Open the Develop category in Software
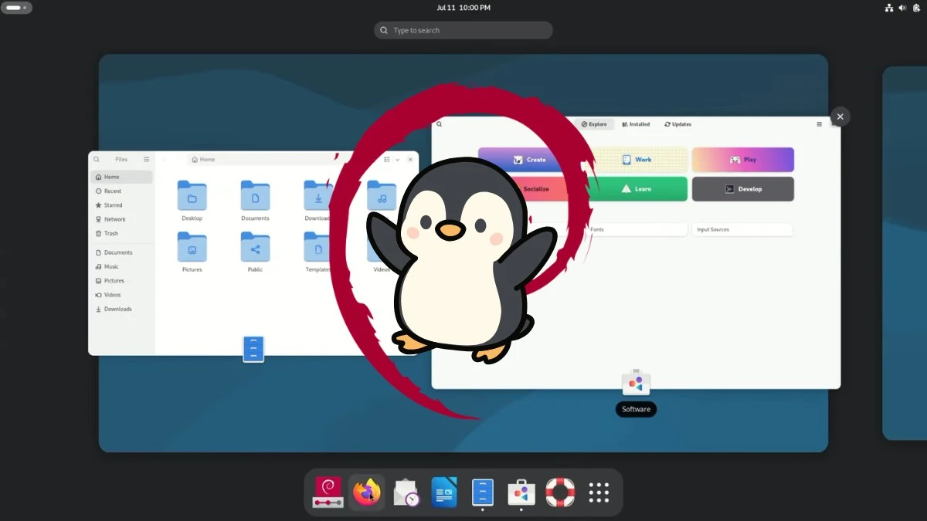 click(x=743, y=189)
